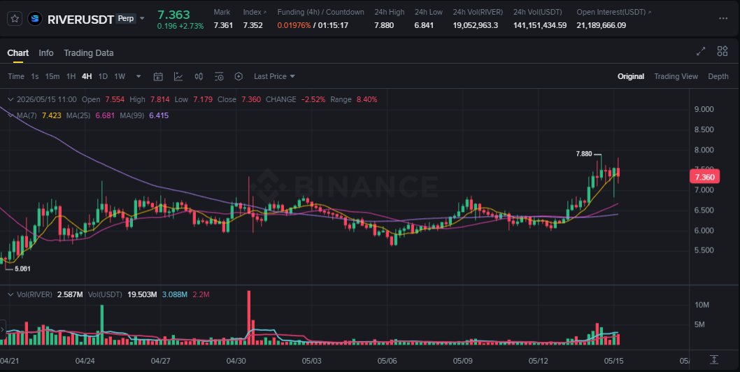Open the three-dots more options menu

tap(723, 18)
